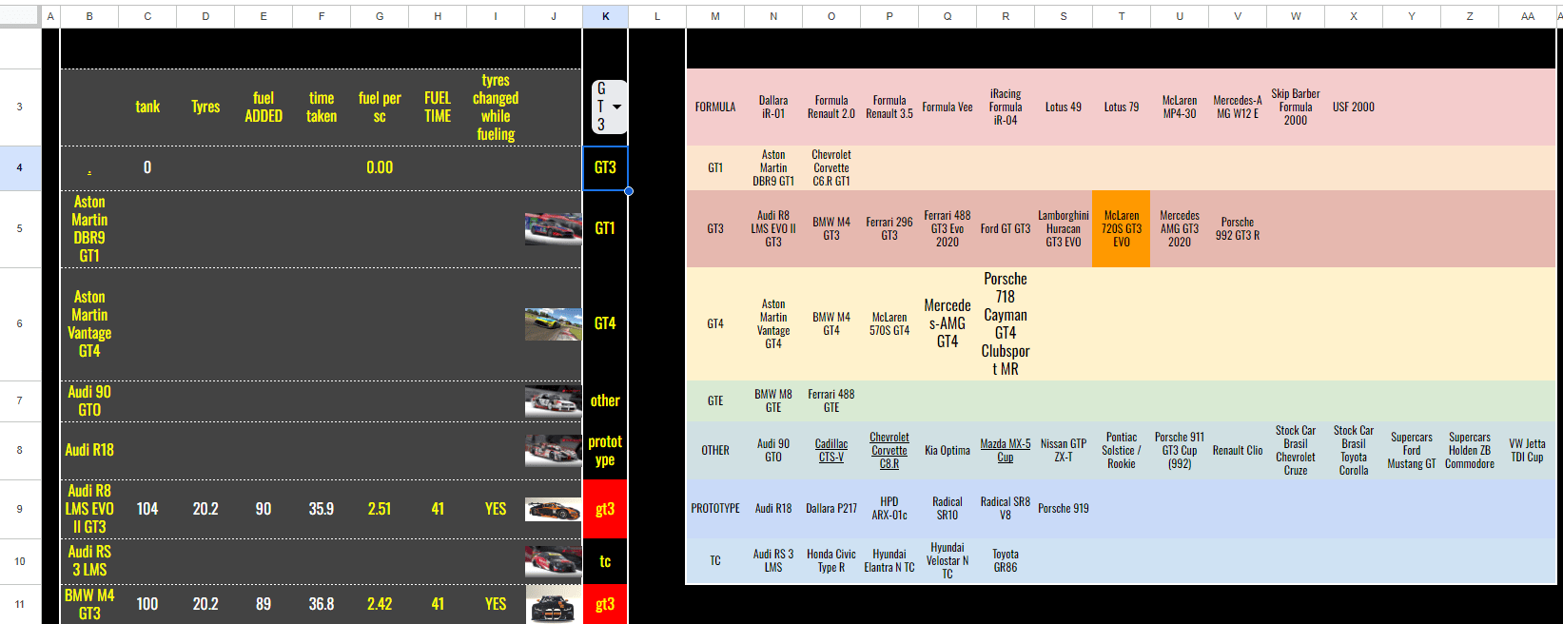Click the FORMULA category label cell
1563x624 pixels.
[x=715, y=107]
